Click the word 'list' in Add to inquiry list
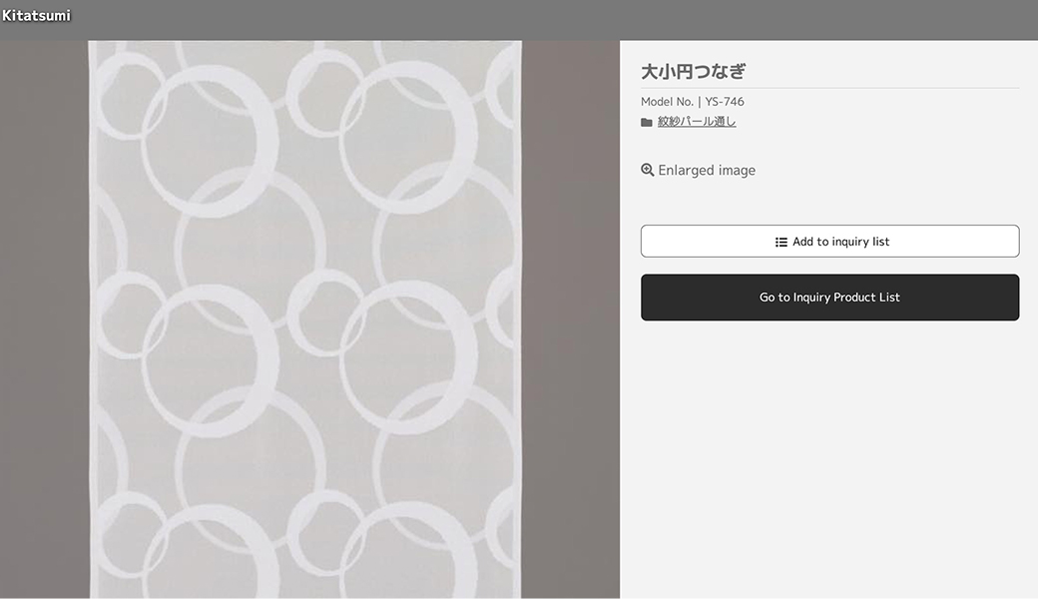Viewport: 1038px width, 599px height. pyautogui.click(x=880, y=242)
